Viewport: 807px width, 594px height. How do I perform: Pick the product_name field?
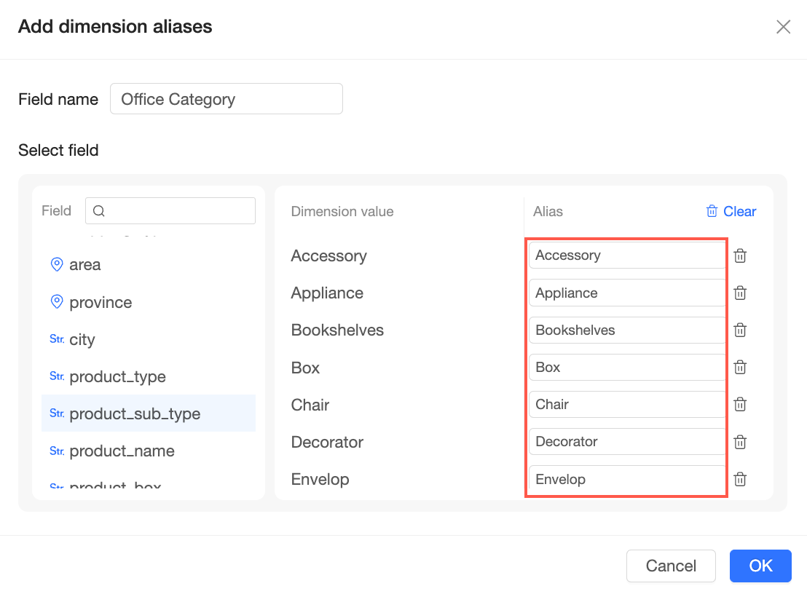[122, 451]
